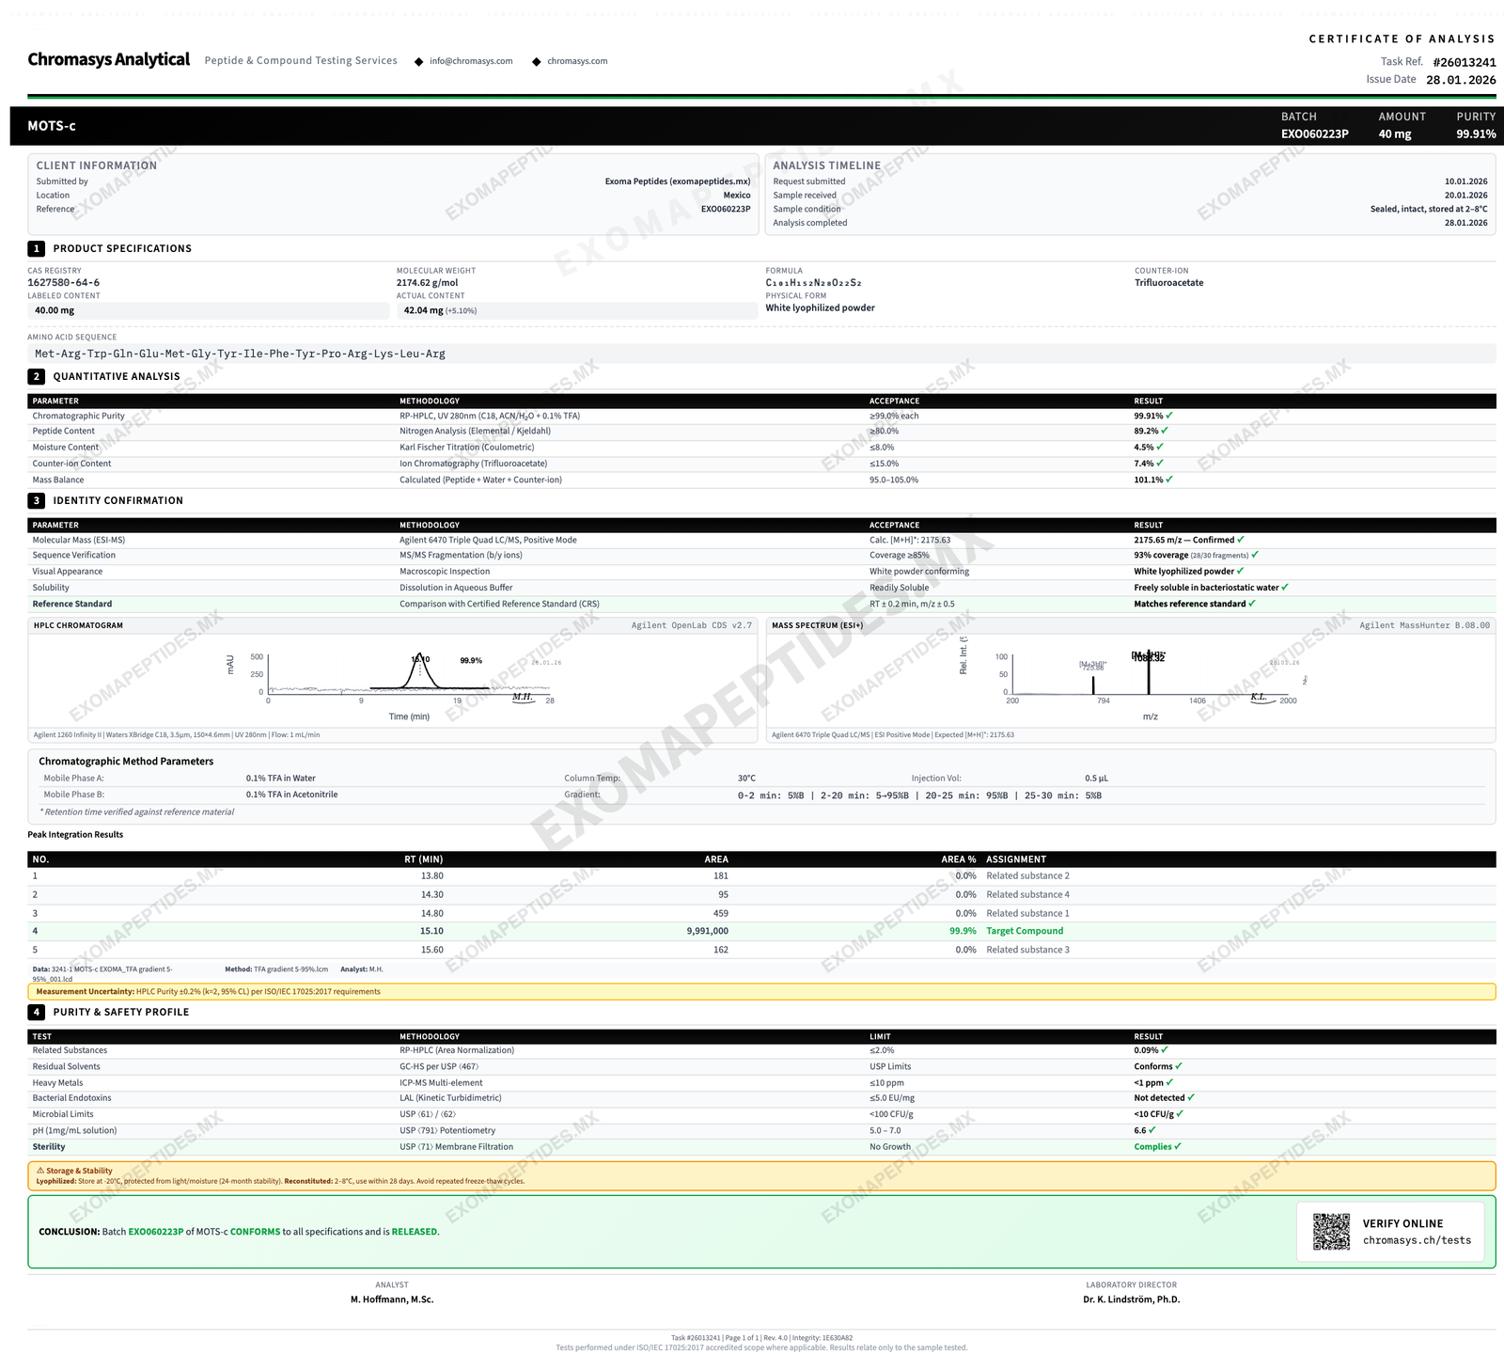Viewport: 1504px width, 1354px height.
Task: Click the Measurement Uncertainty yellow banner
Action: coord(761,992)
